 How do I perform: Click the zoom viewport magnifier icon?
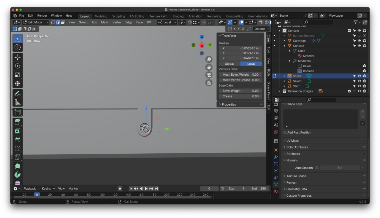pyautogui.click(x=209, y=60)
